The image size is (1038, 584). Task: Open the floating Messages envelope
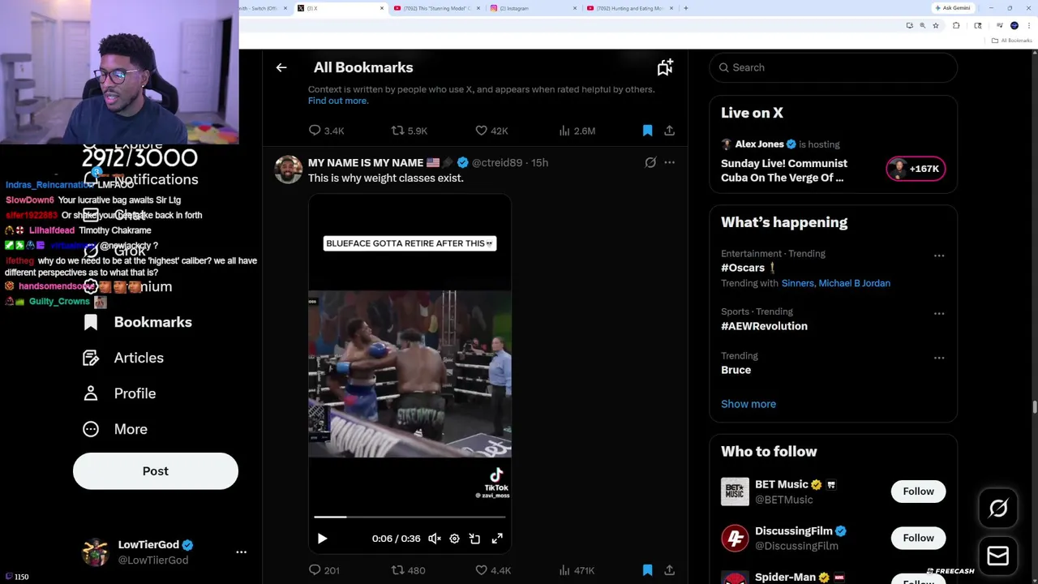pyautogui.click(x=998, y=556)
